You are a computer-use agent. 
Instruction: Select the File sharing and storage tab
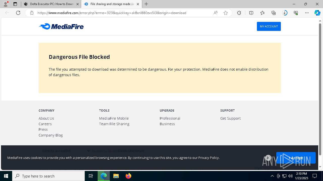tap(111, 4)
